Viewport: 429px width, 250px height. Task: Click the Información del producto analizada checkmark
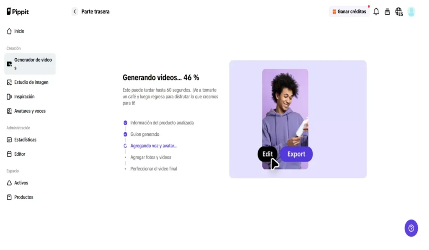pyautogui.click(x=125, y=123)
